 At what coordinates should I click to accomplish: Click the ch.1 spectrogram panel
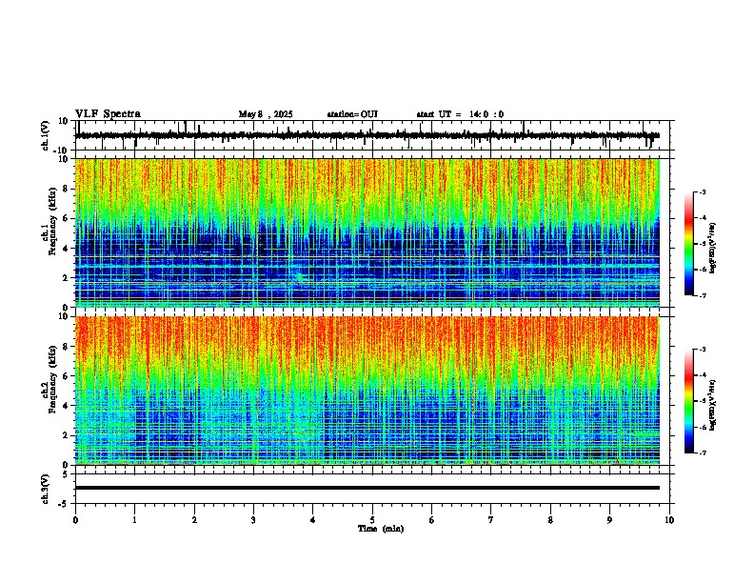(x=367, y=232)
